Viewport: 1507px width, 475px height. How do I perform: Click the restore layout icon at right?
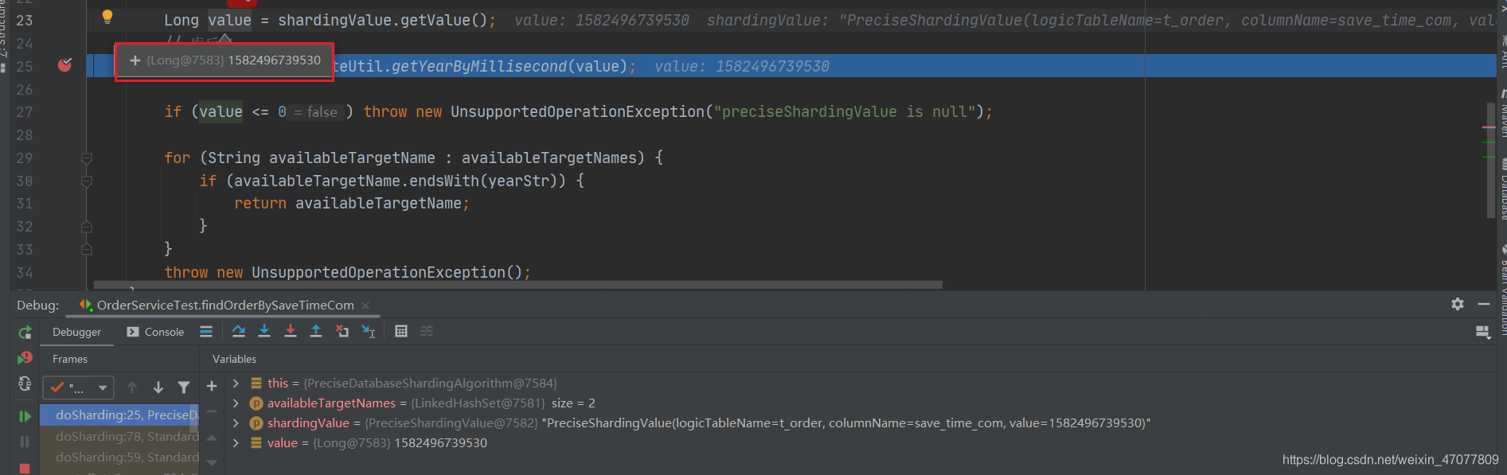pyautogui.click(x=1482, y=332)
